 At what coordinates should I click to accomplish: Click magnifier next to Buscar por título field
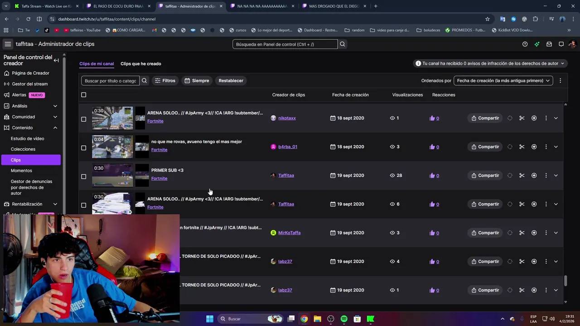[x=144, y=81]
